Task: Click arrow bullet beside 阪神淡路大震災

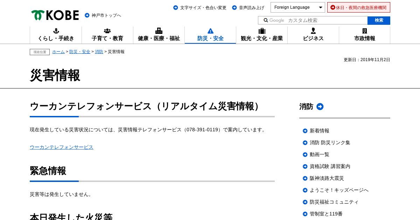Action: (x=305, y=178)
